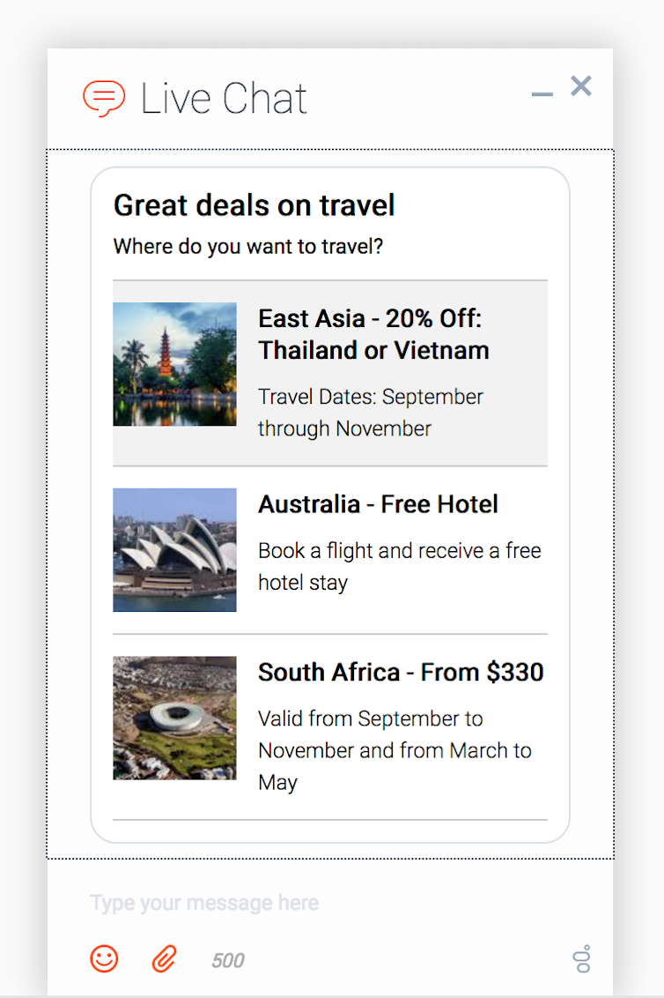The width and height of the screenshot is (664, 998).
Task: Open the emoji picker smiley icon
Action: 104,958
